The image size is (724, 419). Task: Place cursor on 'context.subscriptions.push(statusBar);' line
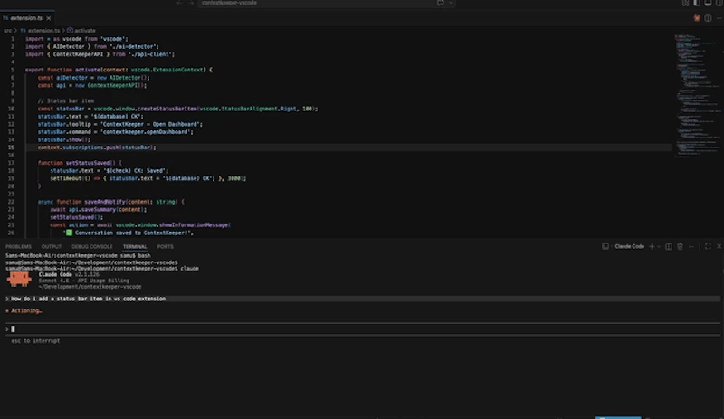(97, 148)
